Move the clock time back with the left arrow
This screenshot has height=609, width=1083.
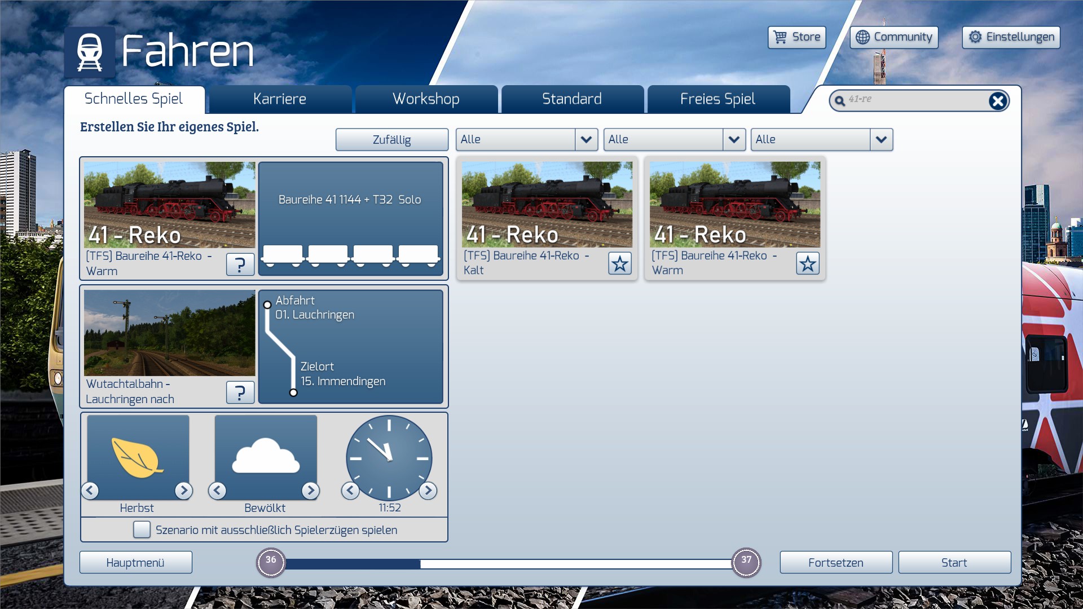pyautogui.click(x=350, y=491)
